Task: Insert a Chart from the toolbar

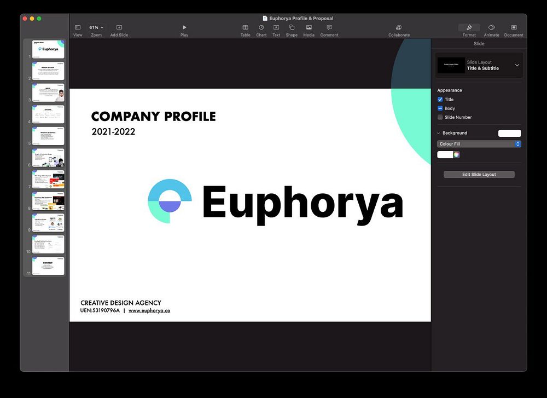Action: (x=261, y=27)
